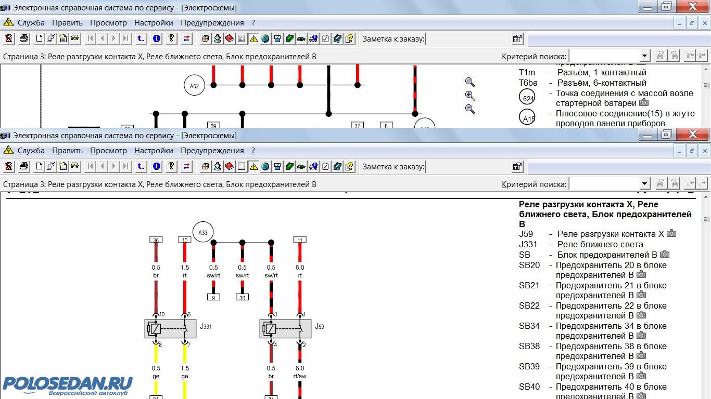This screenshot has width=711, height=399.
Task: Click the zoom-in magnifier with plus sign
Action: pos(470,96)
